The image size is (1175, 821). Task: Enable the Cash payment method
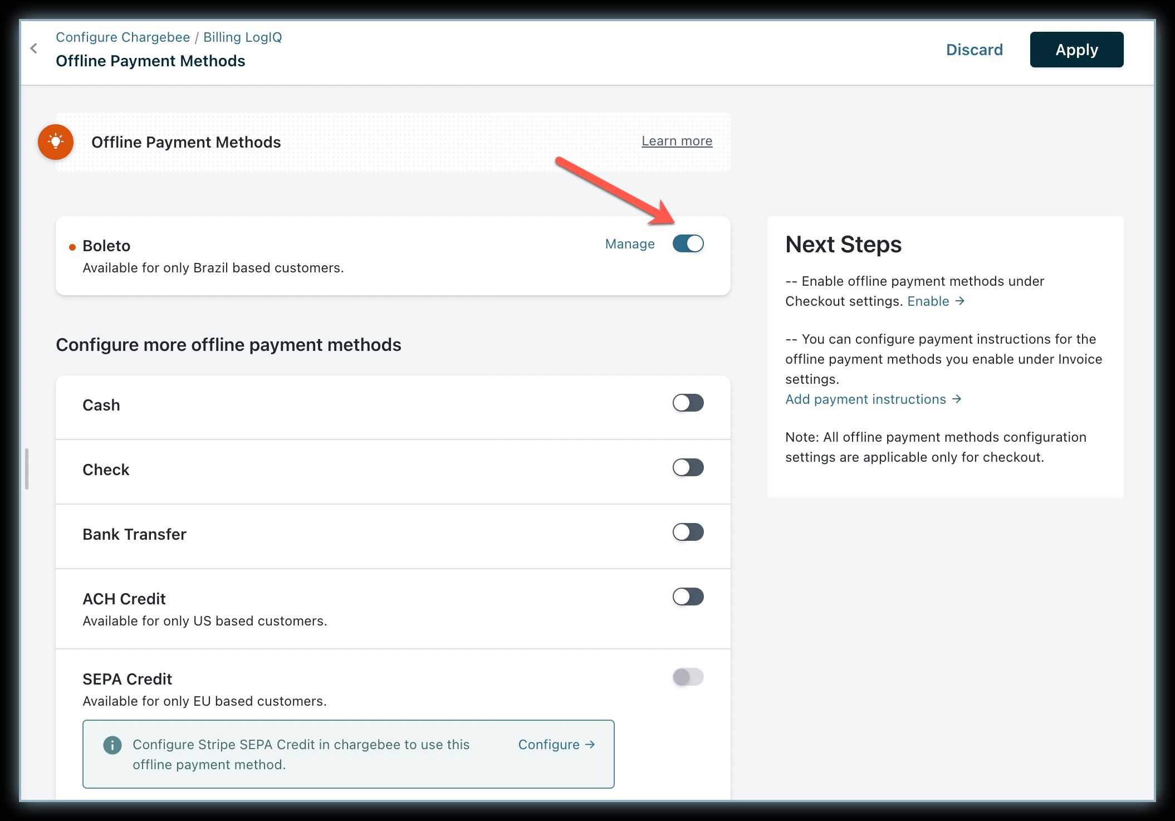point(688,403)
